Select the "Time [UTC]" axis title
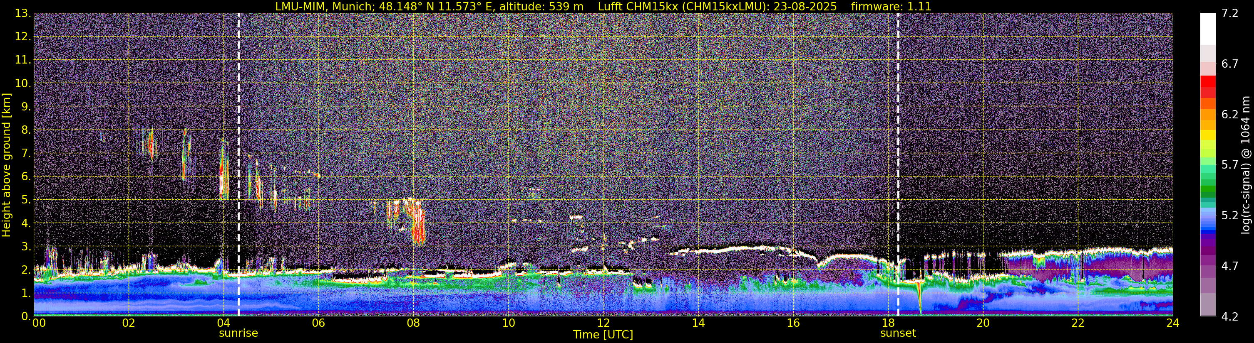 [603, 335]
